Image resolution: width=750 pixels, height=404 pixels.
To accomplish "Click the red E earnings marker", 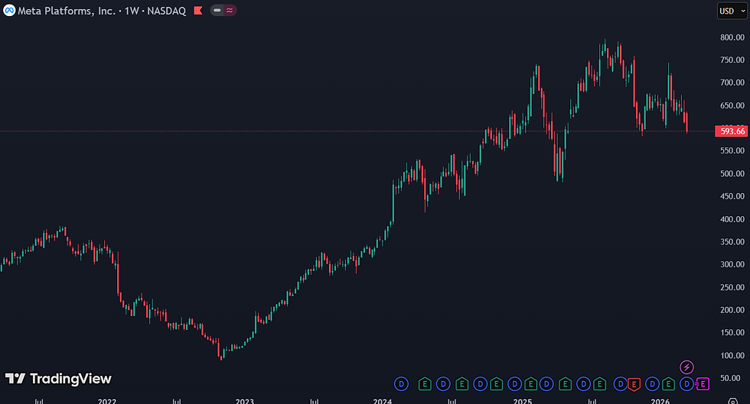I will coord(634,384).
